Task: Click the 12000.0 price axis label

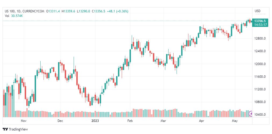Action: [x=260, y=64]
